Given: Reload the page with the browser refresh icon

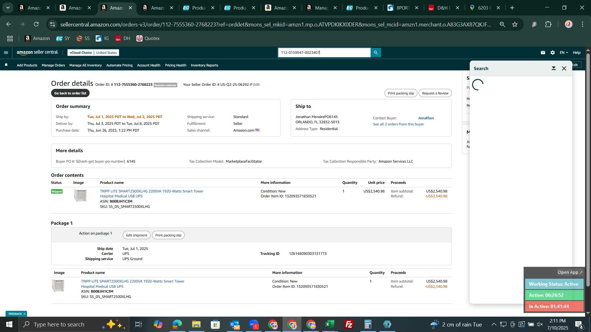Looking at the screenshot, I should (x=36, y=24).
